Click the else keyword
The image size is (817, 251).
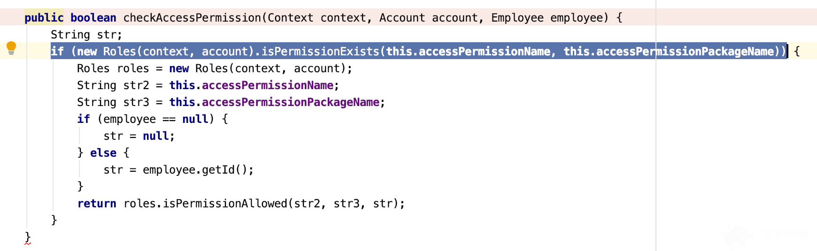pos(103,153)
